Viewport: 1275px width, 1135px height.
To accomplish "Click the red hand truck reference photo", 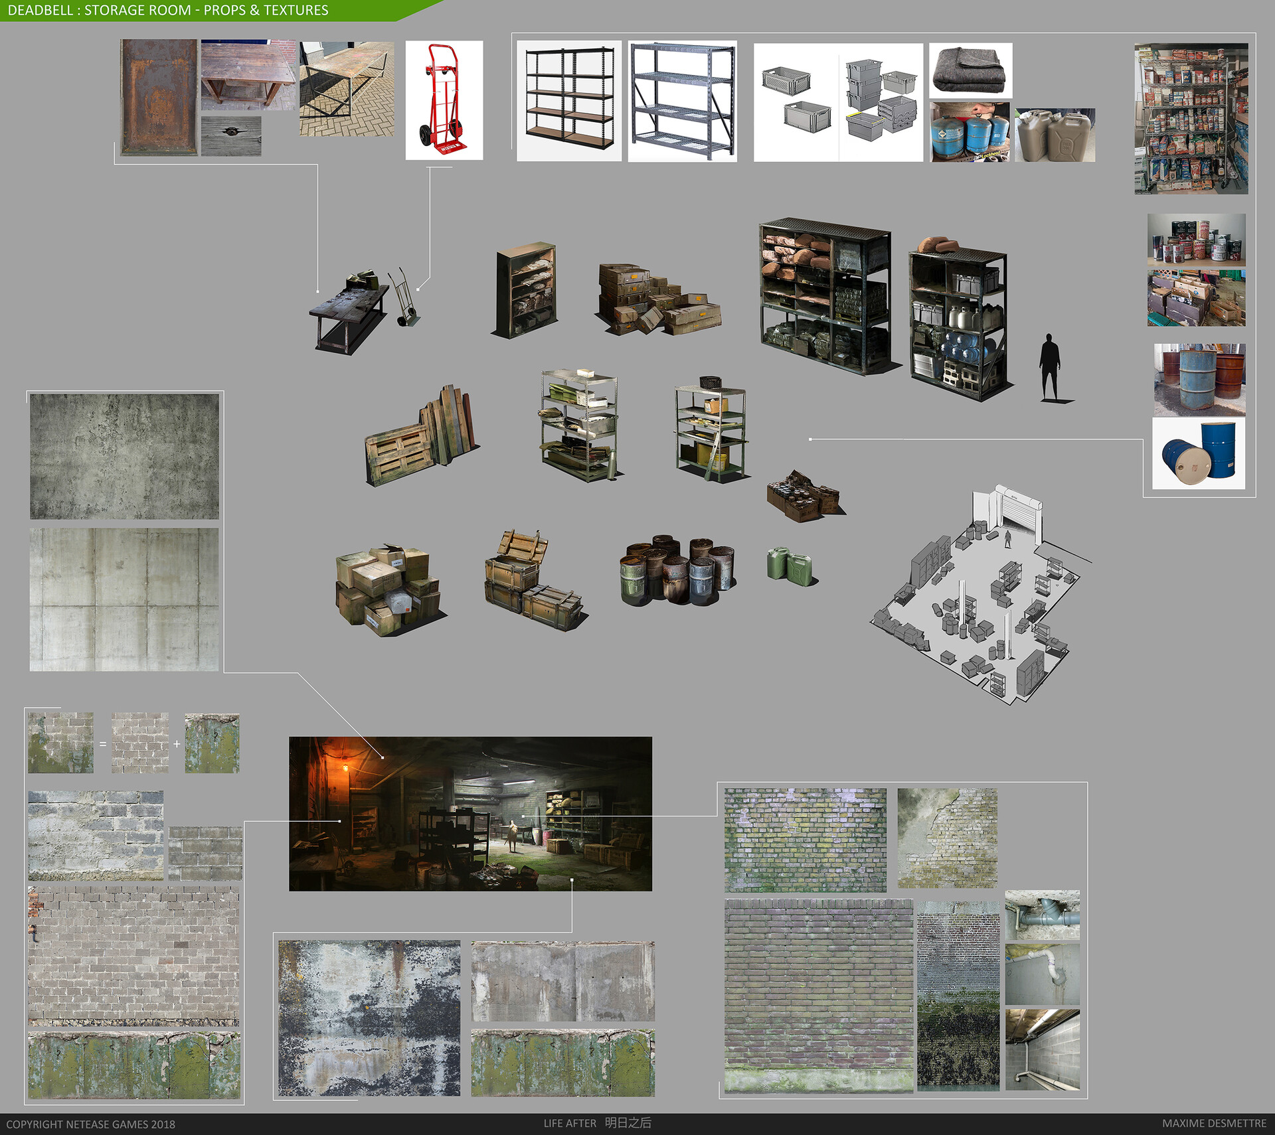I will coord(444,100).
